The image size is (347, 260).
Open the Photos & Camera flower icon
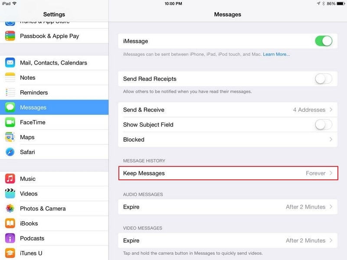coord(10,208)
